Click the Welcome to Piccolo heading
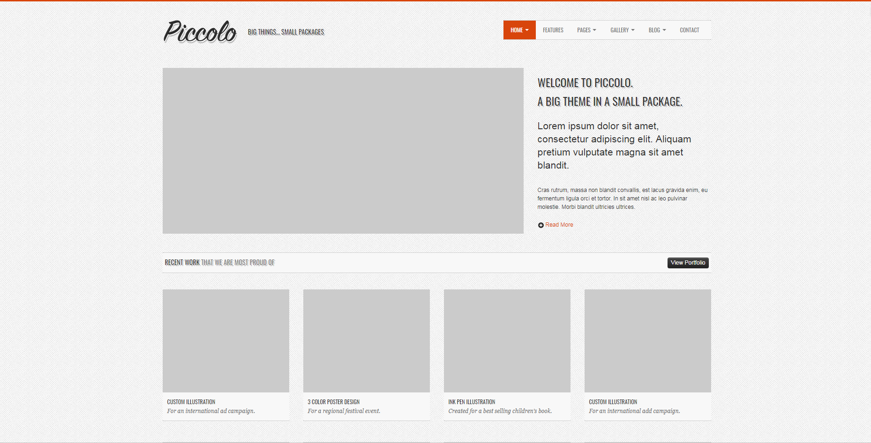871x443 pixels. (x=585, y=83)
